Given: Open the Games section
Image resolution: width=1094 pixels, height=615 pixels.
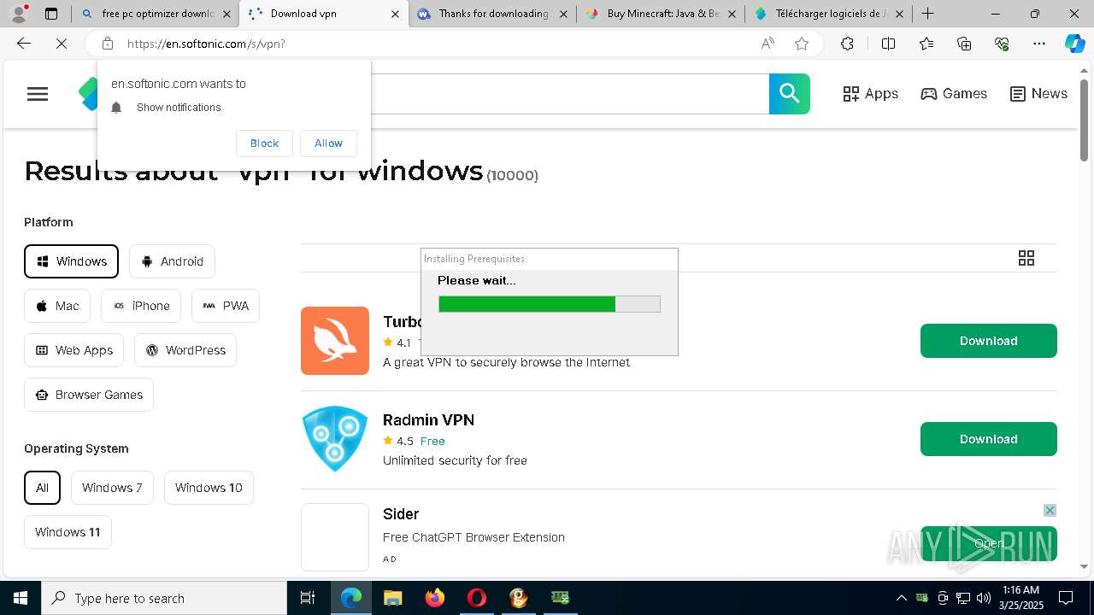Looking at the screenshot, I should coord(954,94).
